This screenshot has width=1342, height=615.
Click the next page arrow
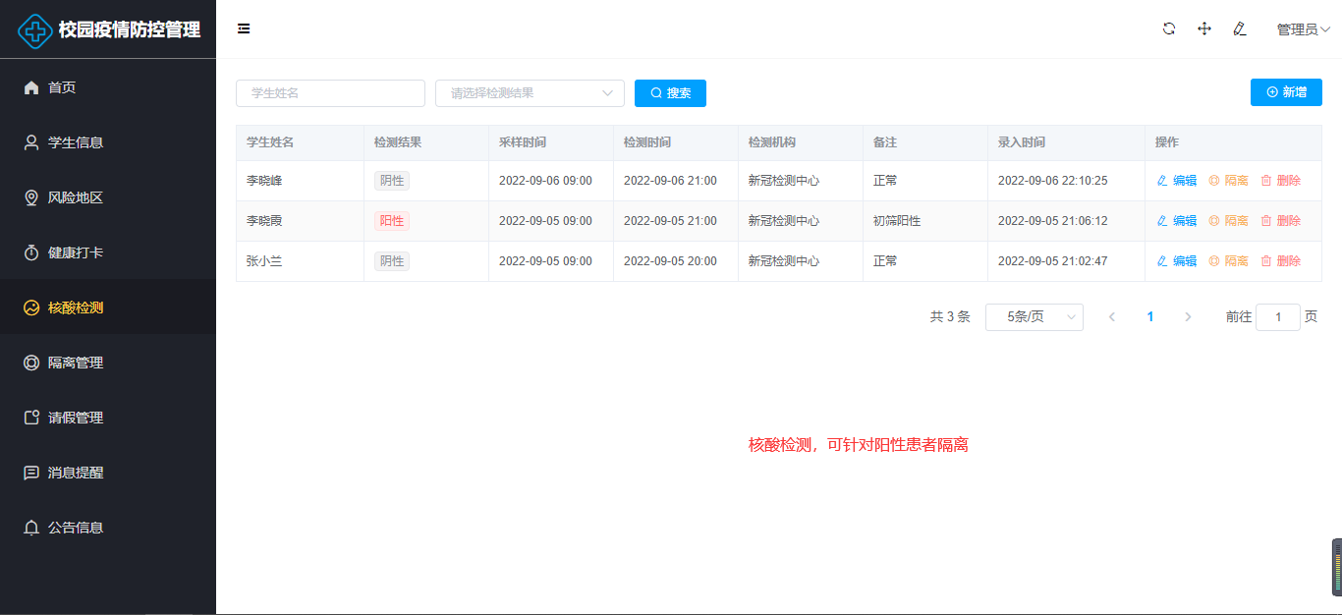point(1188,317)
